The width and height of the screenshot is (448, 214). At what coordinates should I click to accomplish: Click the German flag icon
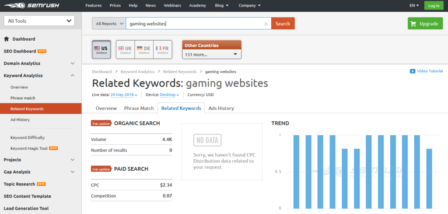140,48
